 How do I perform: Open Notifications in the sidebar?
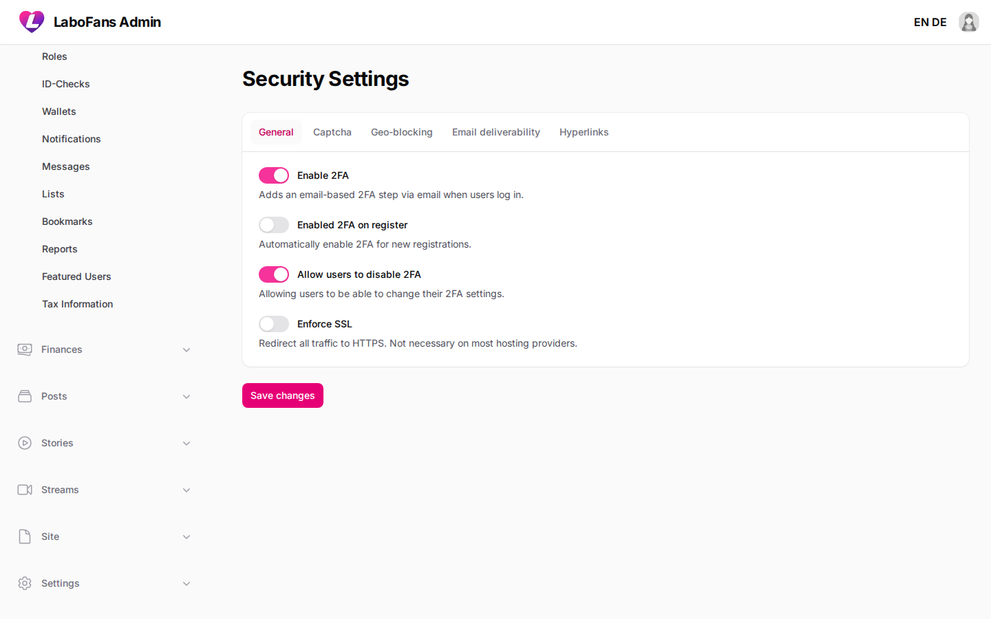point(72,139)
